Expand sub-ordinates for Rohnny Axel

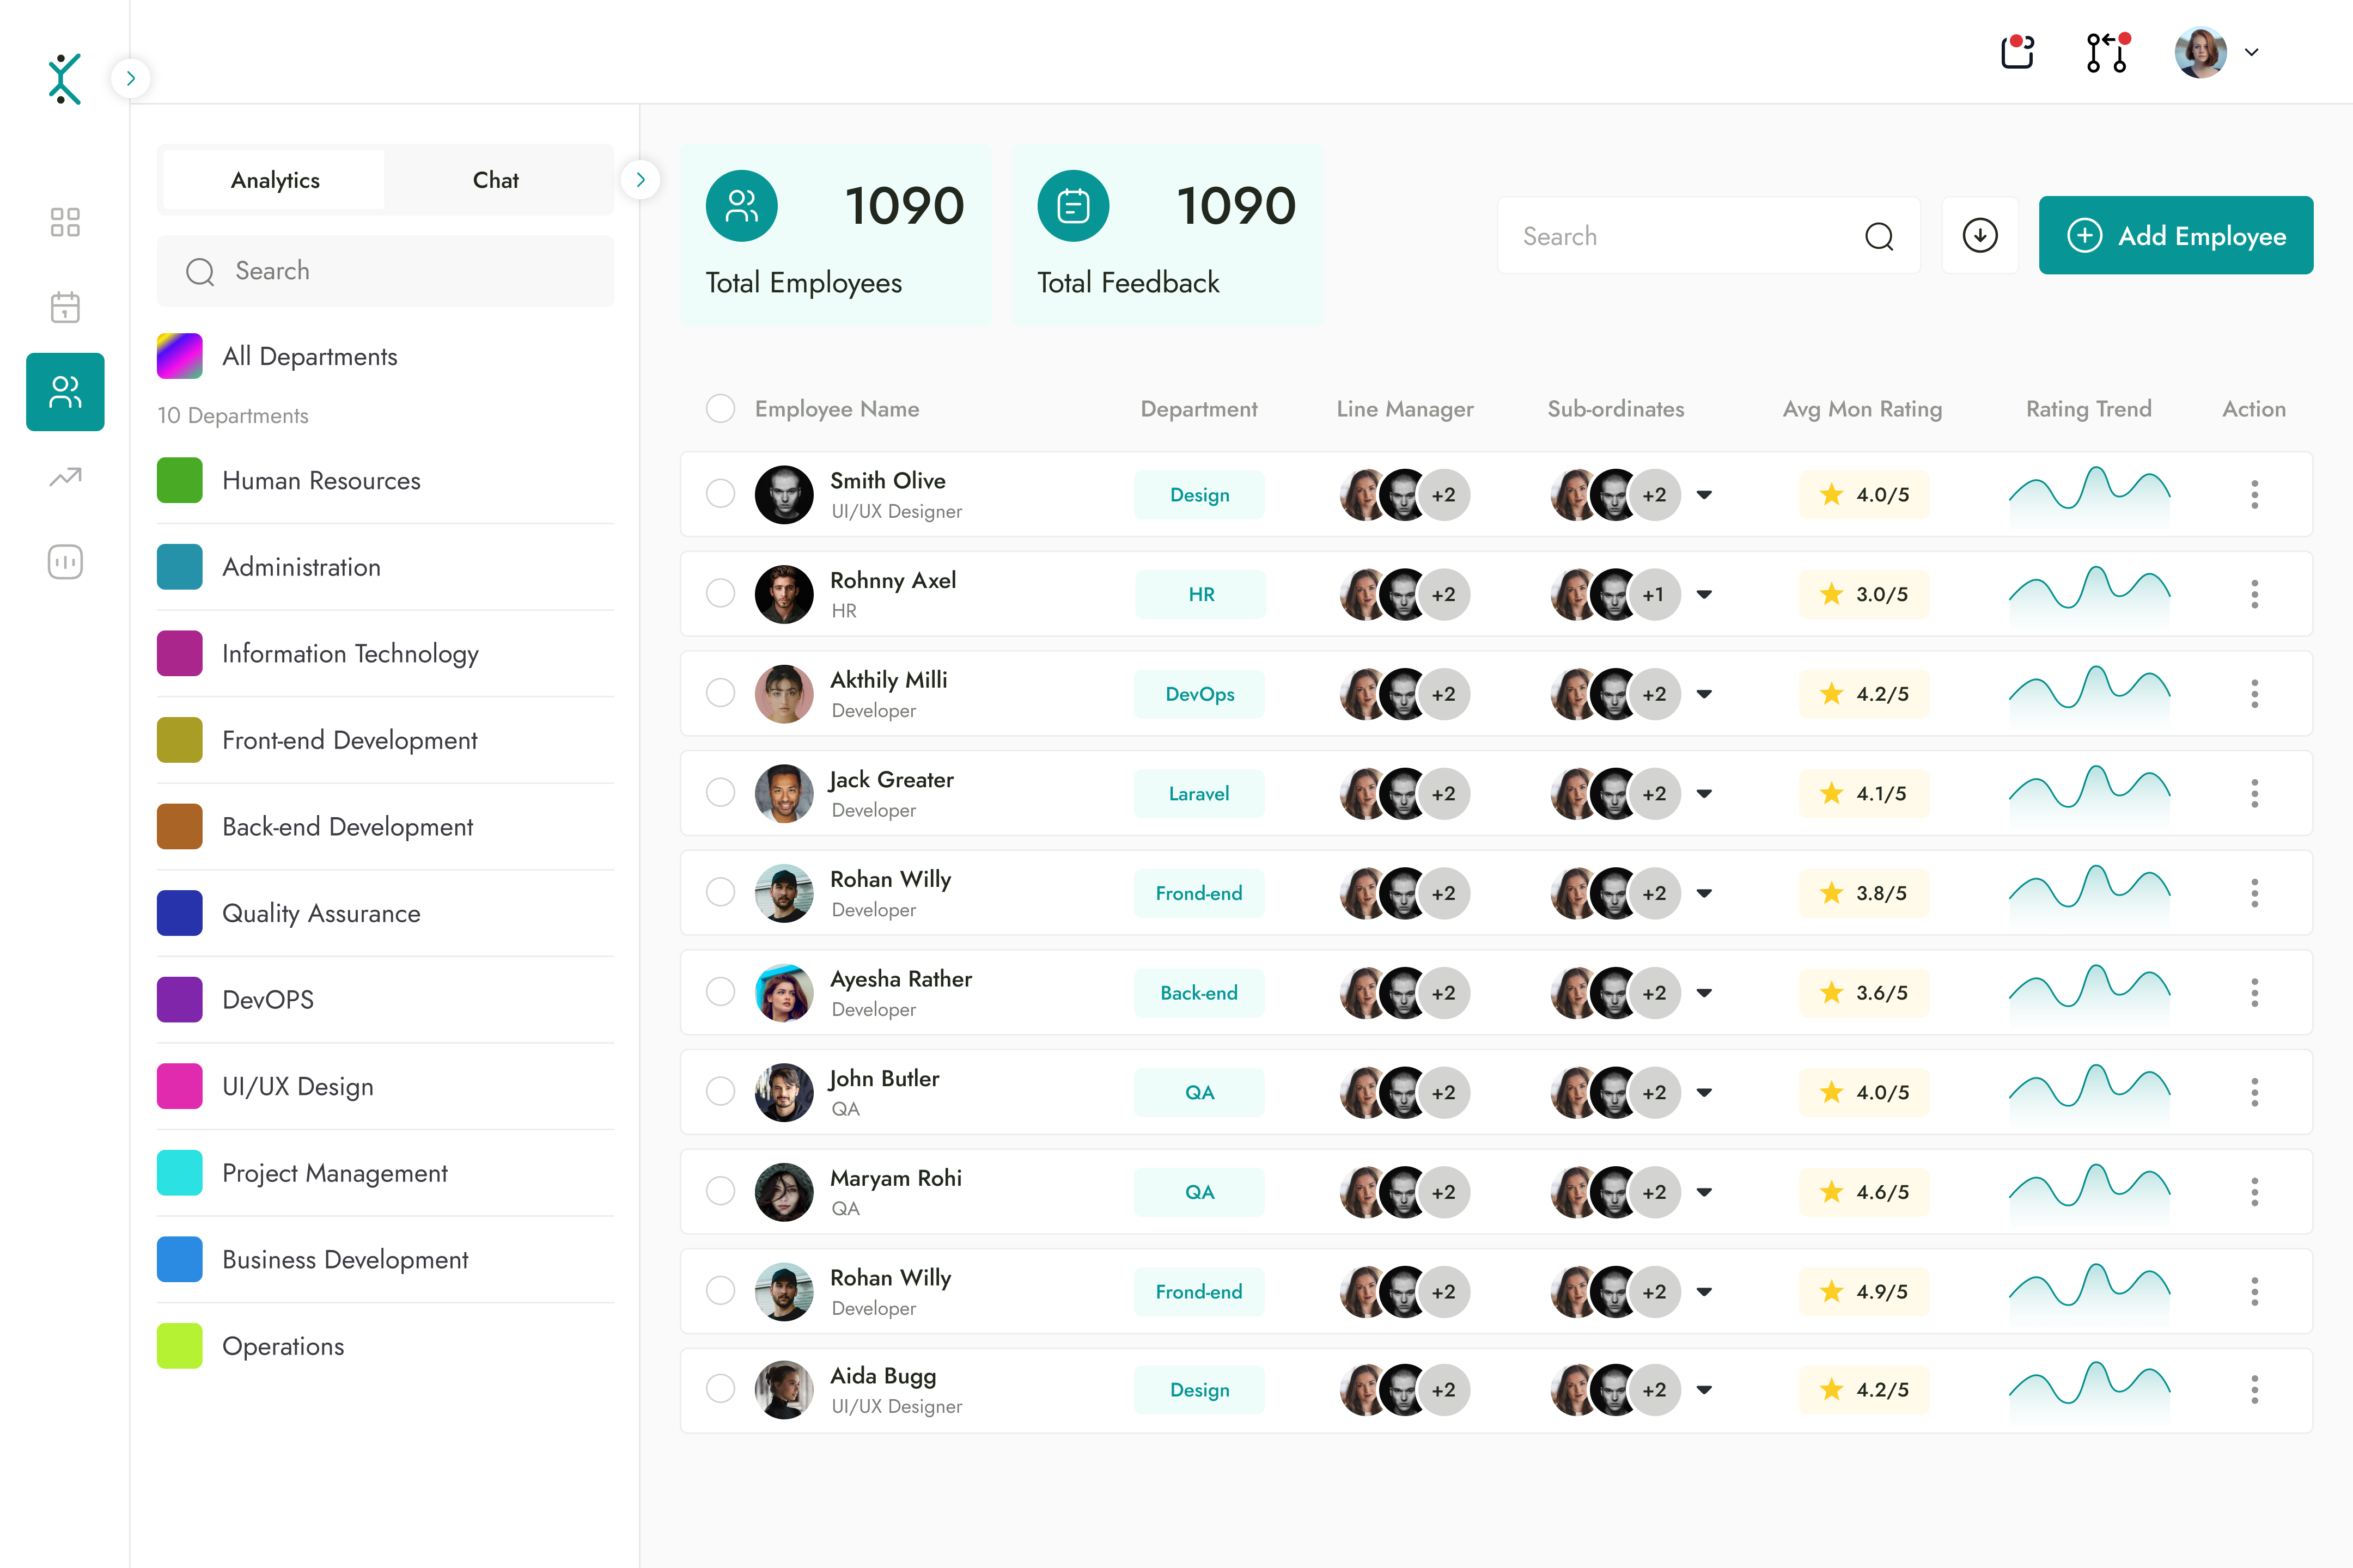point(1705,594)
